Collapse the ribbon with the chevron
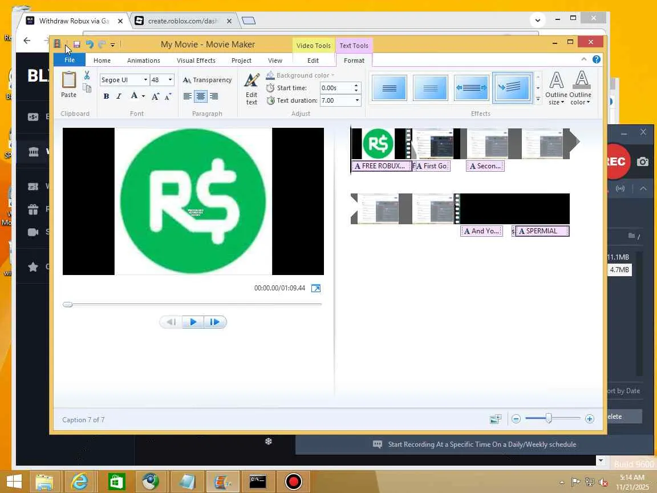 583,59
